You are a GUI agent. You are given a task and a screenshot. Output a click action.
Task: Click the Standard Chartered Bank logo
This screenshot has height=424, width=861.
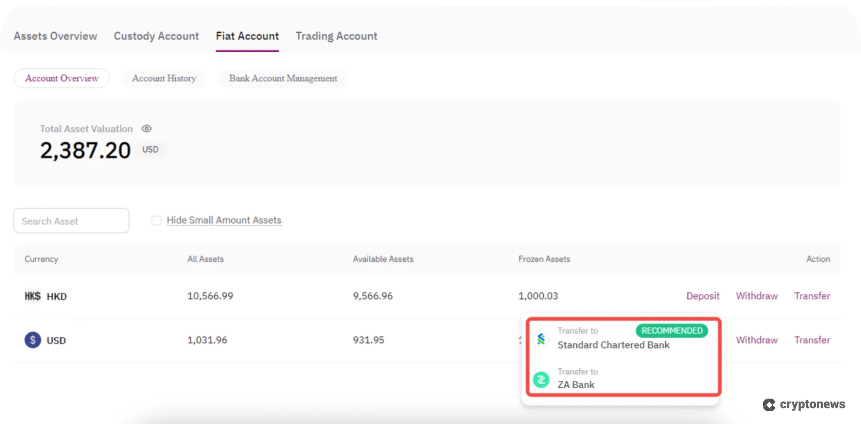click(x=541, y=339)
